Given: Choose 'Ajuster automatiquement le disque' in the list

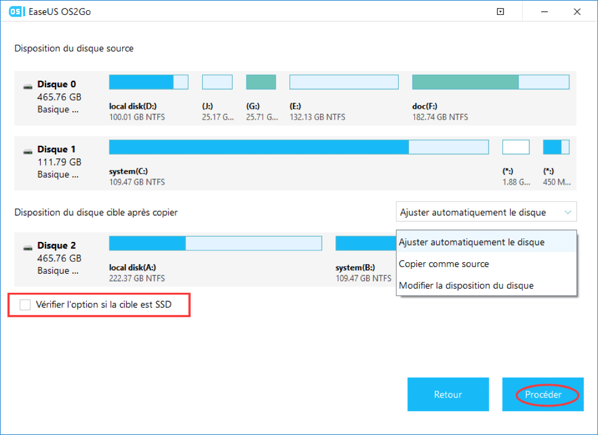Looking at the screenshot, I should click(472, 243).
